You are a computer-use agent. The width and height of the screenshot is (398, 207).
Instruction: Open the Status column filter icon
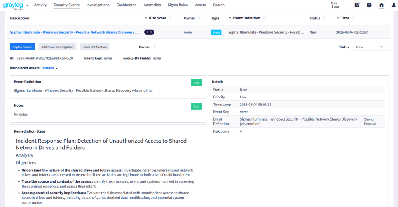pos(325,18)
